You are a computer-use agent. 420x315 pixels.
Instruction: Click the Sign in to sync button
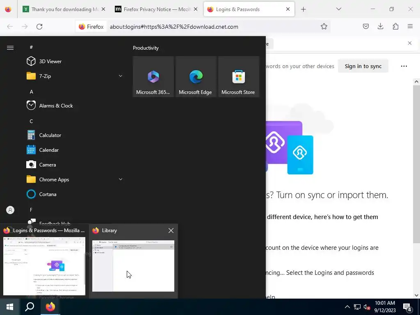pos(363,66)
